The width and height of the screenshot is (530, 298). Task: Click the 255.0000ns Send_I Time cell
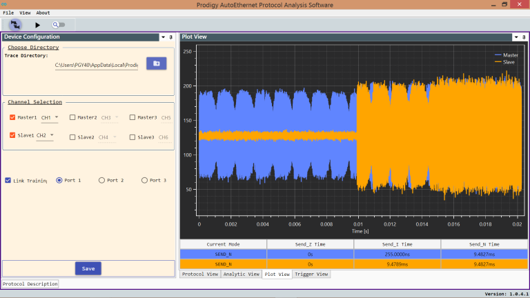coord(397,254)
